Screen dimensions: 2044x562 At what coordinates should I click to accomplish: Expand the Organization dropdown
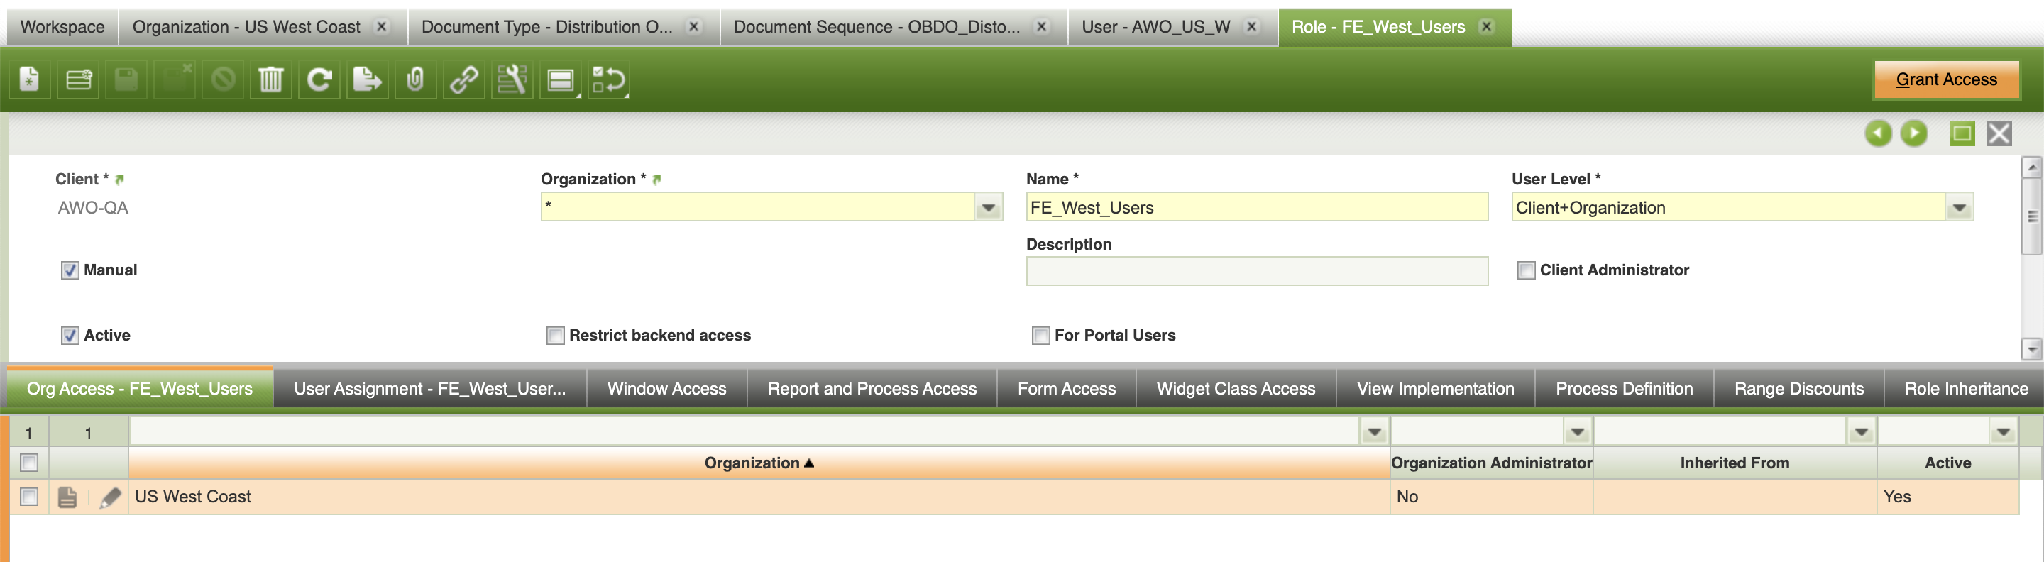coord(989,208)
